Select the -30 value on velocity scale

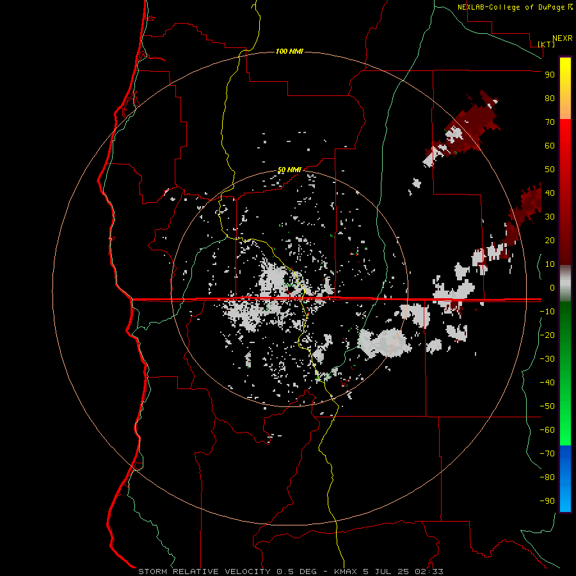[547, 359]
